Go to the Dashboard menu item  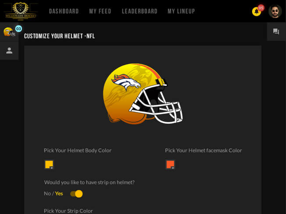tap(64, 11)
